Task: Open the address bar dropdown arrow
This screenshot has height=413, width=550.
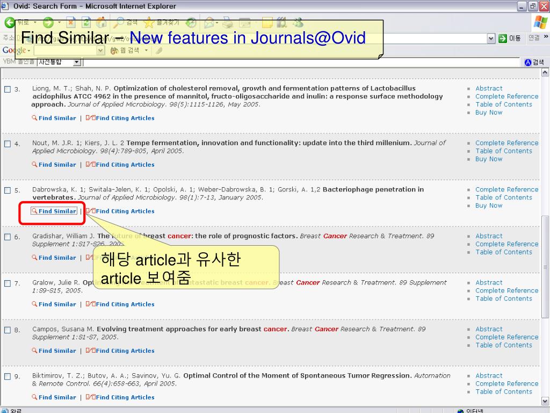Action: tap(491, 38)
